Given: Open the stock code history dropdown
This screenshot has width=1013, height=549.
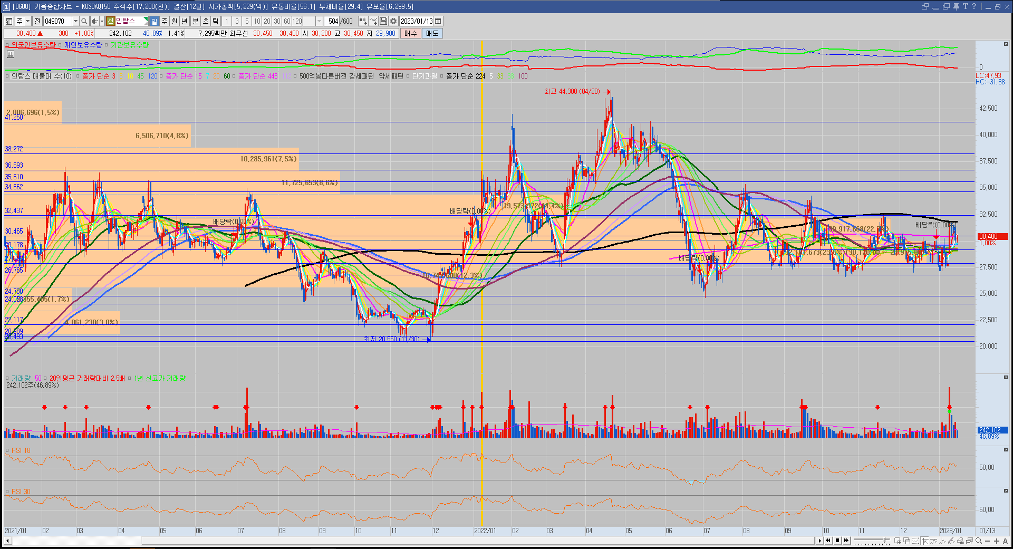Looking at the screenshot, I should 75,21.
